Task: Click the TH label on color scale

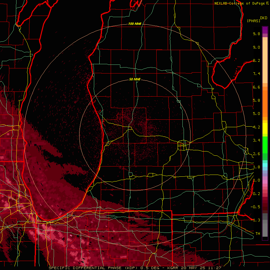Action: coord(258,234)
